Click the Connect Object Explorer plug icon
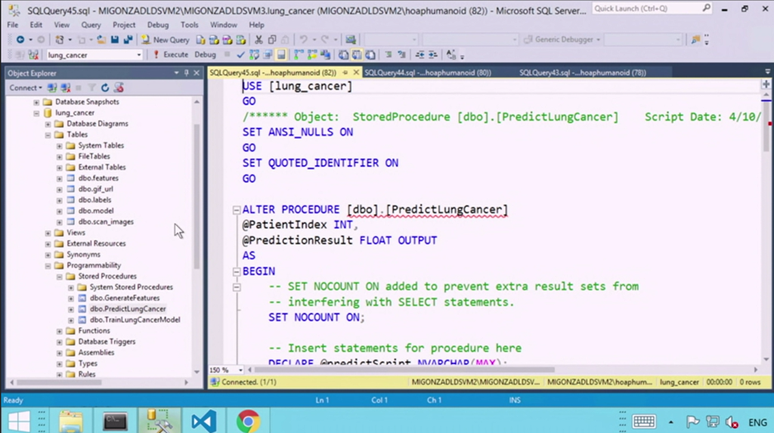The height and width of the screenshot is (433, 774). click(52, 88)
